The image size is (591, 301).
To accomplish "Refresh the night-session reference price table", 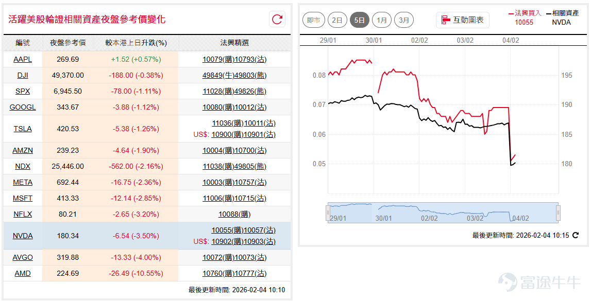I will [x=277, y=19].
